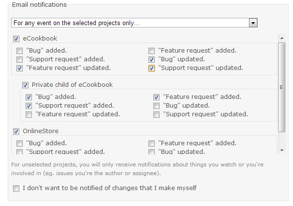
Task: Check "Support request" updated in Private child
Action: pos(156,114)
